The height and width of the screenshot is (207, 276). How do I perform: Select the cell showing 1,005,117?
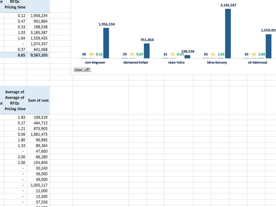[38, 185]
